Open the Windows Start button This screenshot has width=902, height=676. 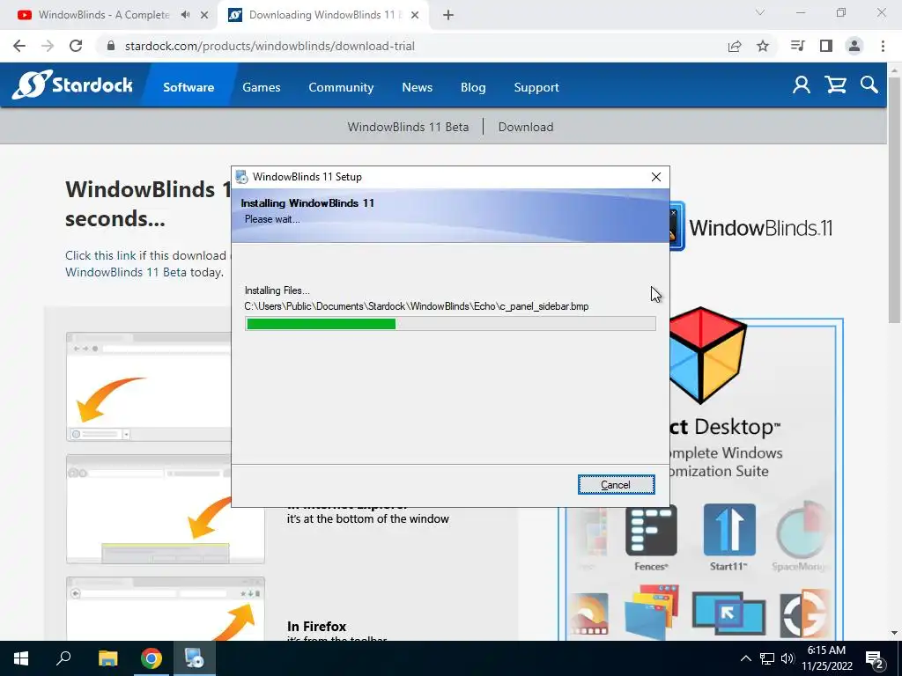(x=21, y=658)
